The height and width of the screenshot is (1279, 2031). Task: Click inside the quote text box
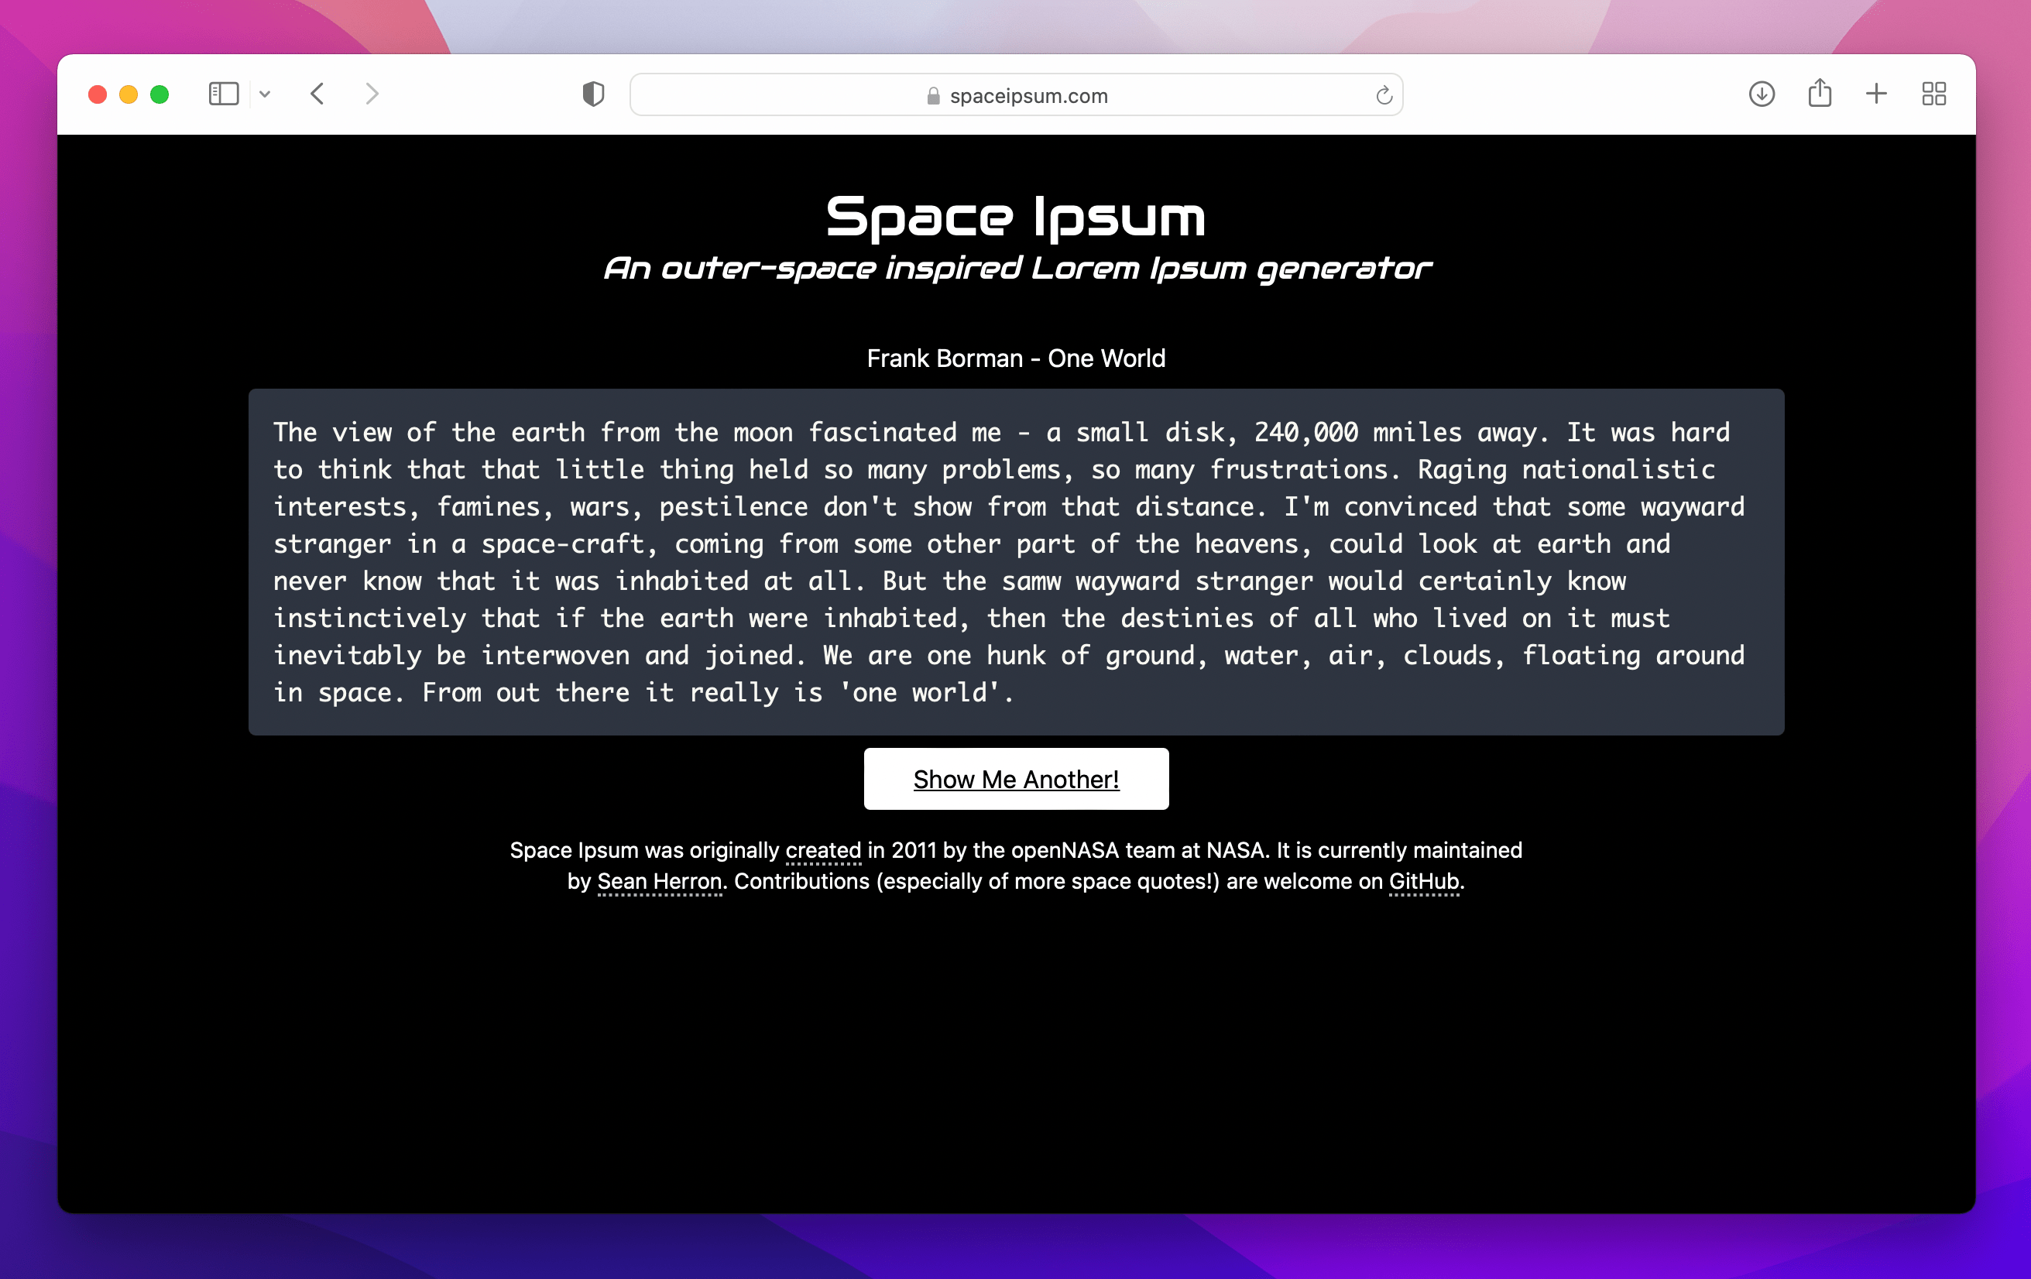[x=1016, y=561]
